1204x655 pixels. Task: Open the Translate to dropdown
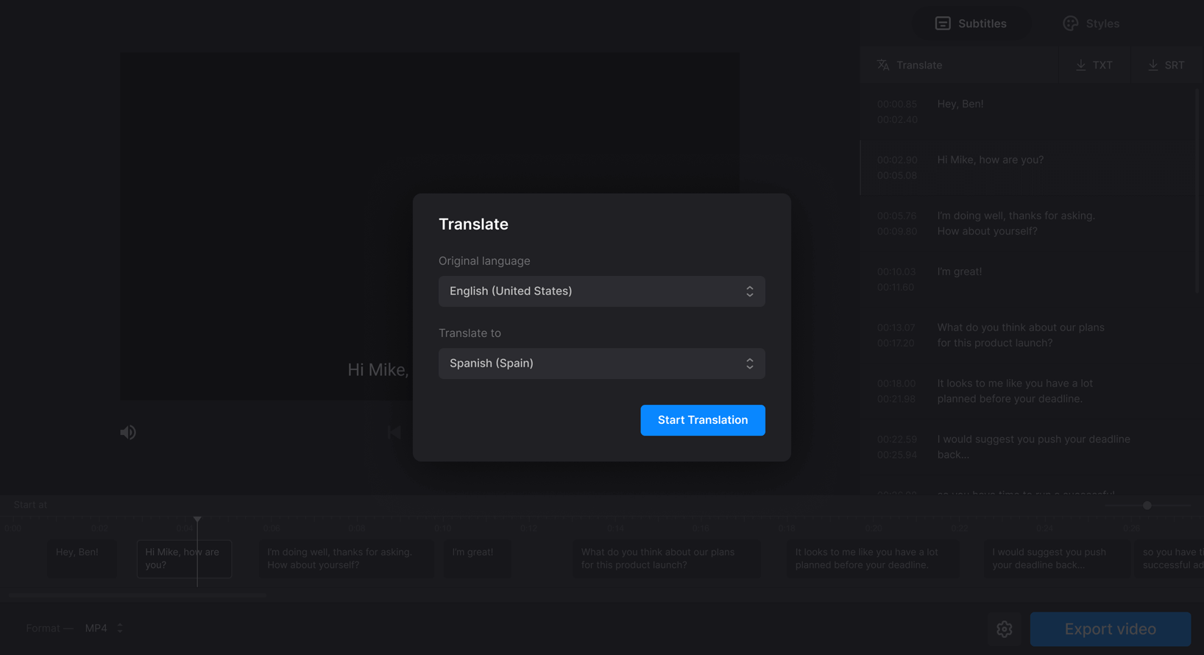click(x=601, y=364)
